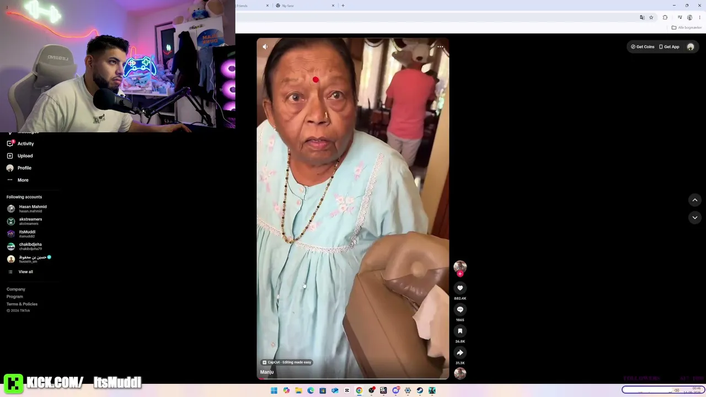Image resolution: width=706 pixels, height=397 pixels.
Task: Open the Activity page in sidebar
Action: [20, 143]
